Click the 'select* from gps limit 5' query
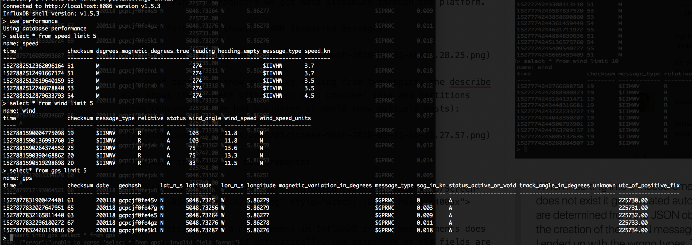 coord(48,171)
